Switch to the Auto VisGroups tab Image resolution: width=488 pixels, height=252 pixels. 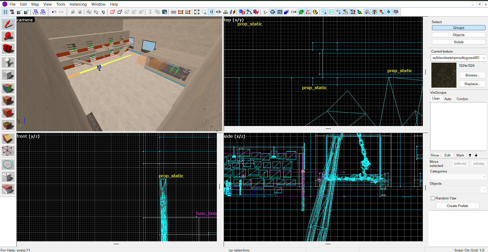[448, 99]
